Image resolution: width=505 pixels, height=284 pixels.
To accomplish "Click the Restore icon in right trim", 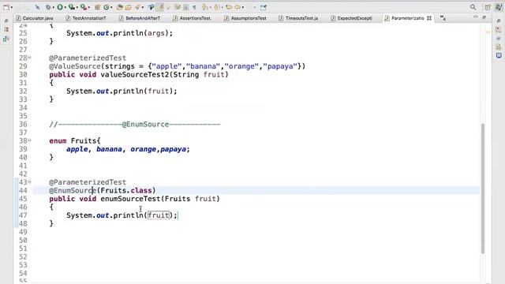I will [499, 21].
